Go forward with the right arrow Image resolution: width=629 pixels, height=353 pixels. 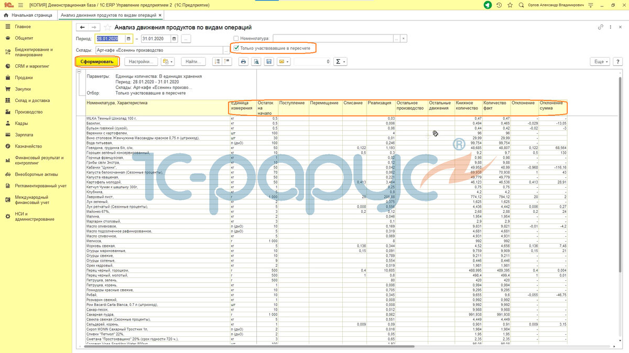click(x=94, y=27)
